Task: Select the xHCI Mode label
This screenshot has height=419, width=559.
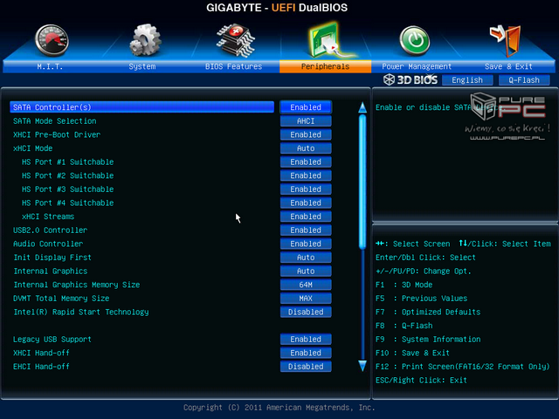Action: tap(33, 148)
